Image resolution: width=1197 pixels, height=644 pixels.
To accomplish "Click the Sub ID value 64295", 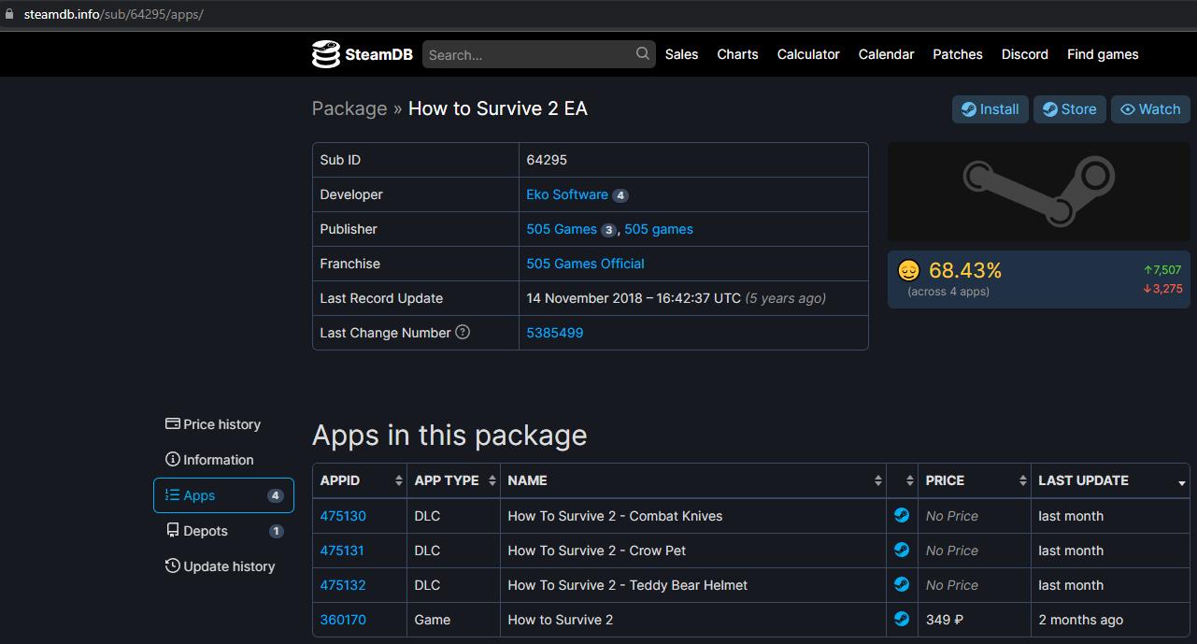I will click(x=547, y=160).
